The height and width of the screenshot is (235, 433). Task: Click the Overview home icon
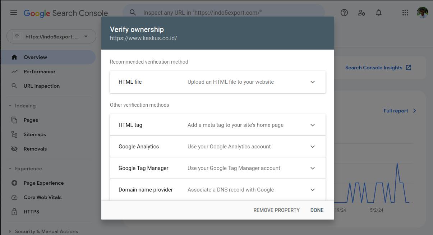click(14, 57)
